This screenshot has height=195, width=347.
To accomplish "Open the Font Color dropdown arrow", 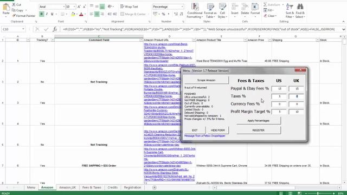I will 85,14.
